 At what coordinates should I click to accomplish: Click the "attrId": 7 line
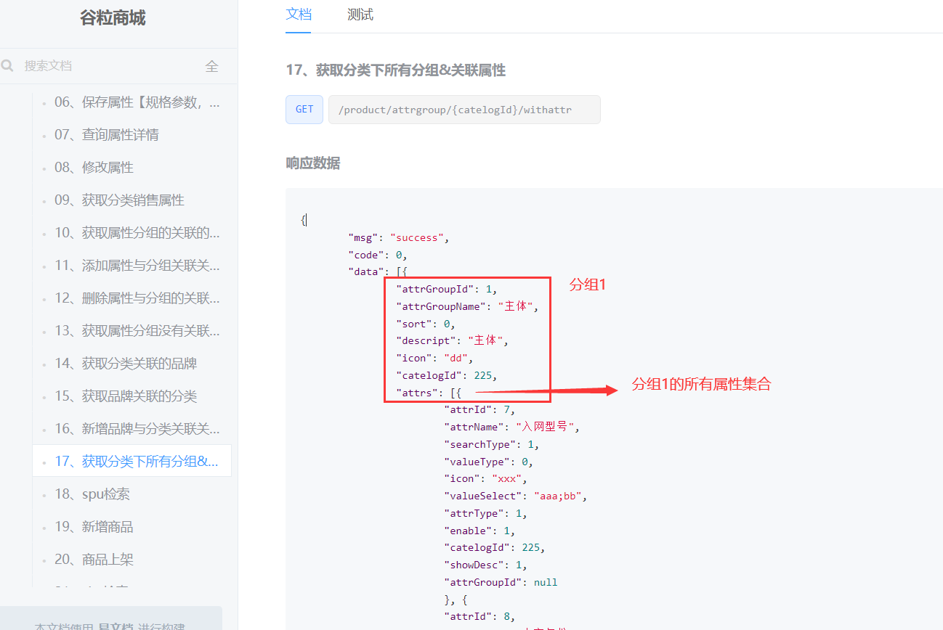point(479,409)
